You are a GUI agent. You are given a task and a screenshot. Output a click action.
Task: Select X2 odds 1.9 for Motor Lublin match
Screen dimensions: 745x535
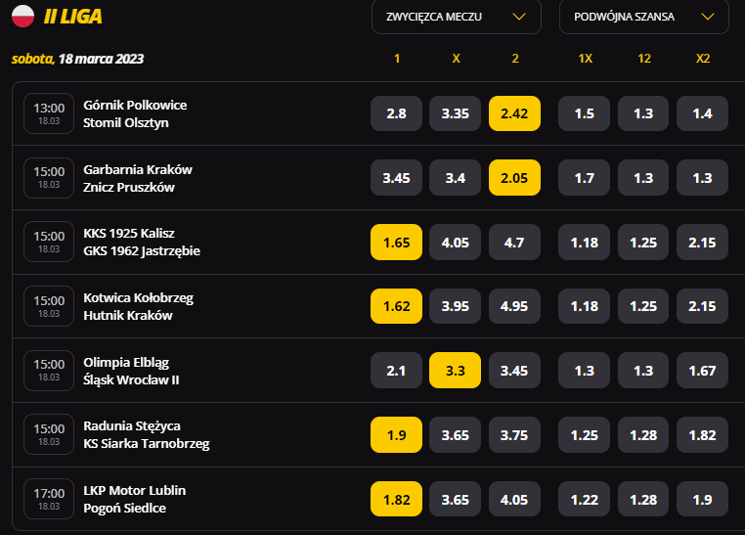[x=702, y=499]
